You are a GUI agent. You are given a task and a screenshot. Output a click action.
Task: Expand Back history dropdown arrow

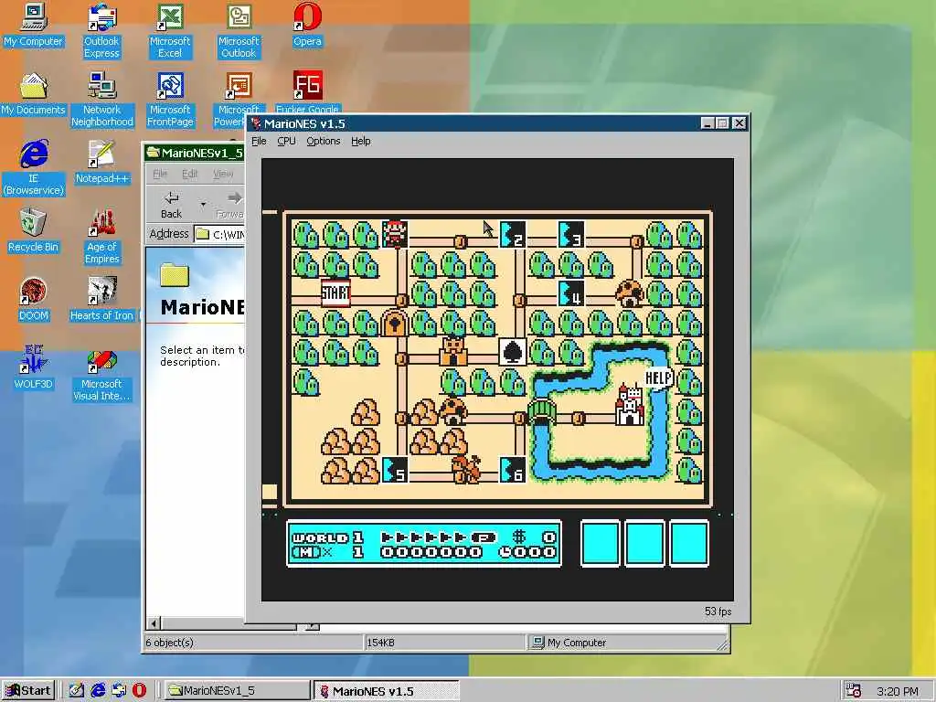[203, 205]
